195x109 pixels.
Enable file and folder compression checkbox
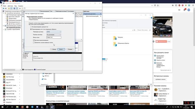[34, 42]
